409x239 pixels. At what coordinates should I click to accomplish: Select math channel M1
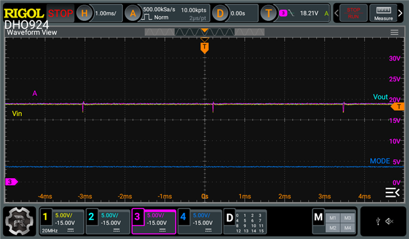click(x=332, y=218)
